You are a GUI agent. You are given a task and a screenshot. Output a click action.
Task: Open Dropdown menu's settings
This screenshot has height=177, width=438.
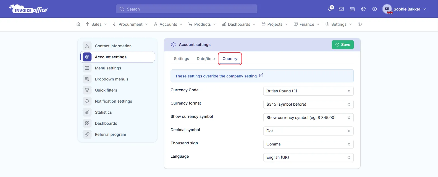pos(117,79)
